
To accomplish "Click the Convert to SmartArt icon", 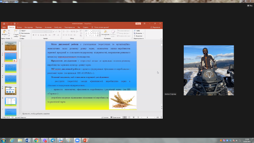I will point(81,36).
